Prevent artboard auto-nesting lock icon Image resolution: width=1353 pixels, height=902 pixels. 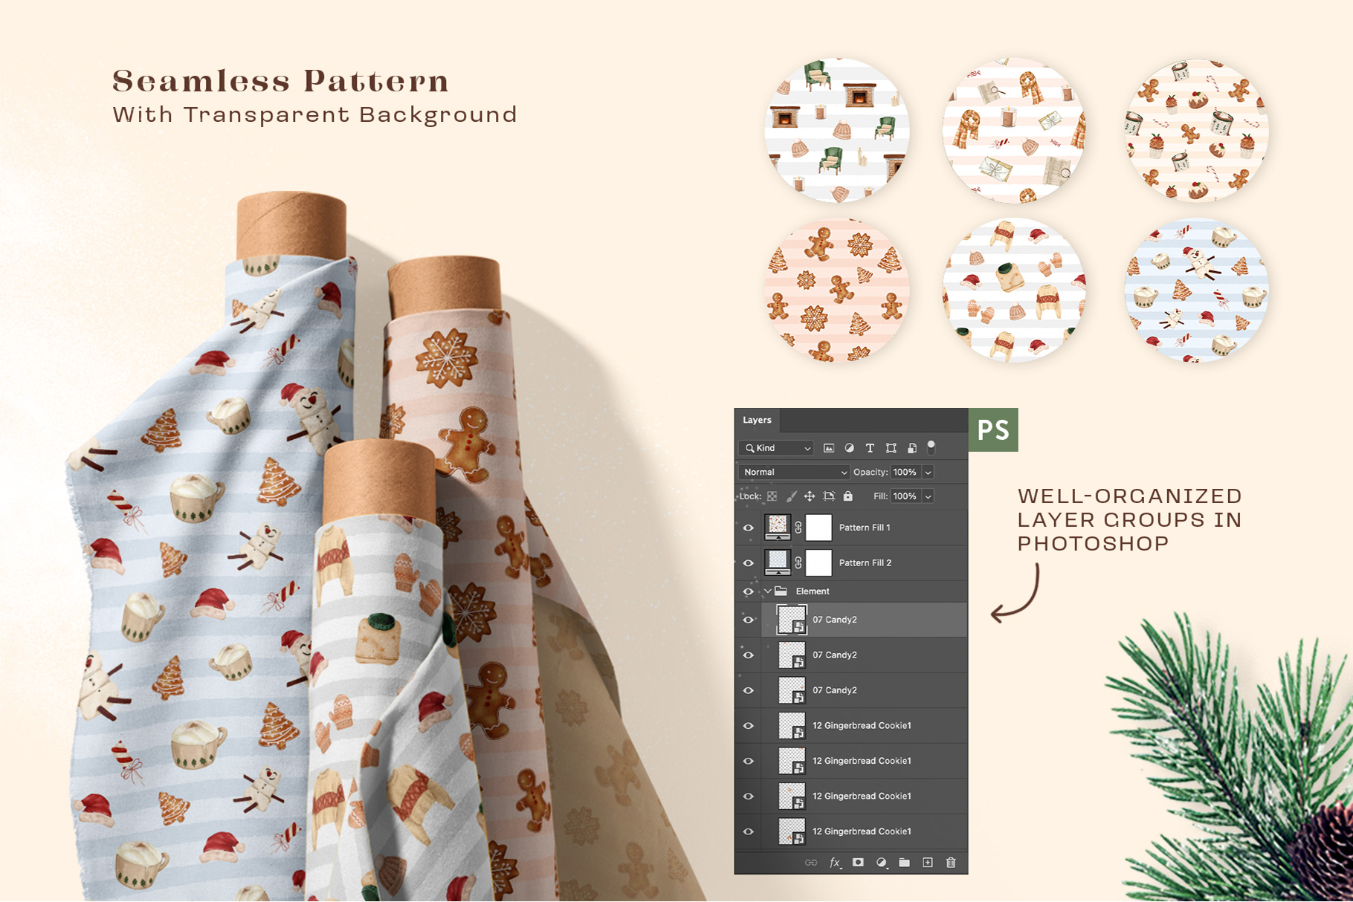coord(829,496)
